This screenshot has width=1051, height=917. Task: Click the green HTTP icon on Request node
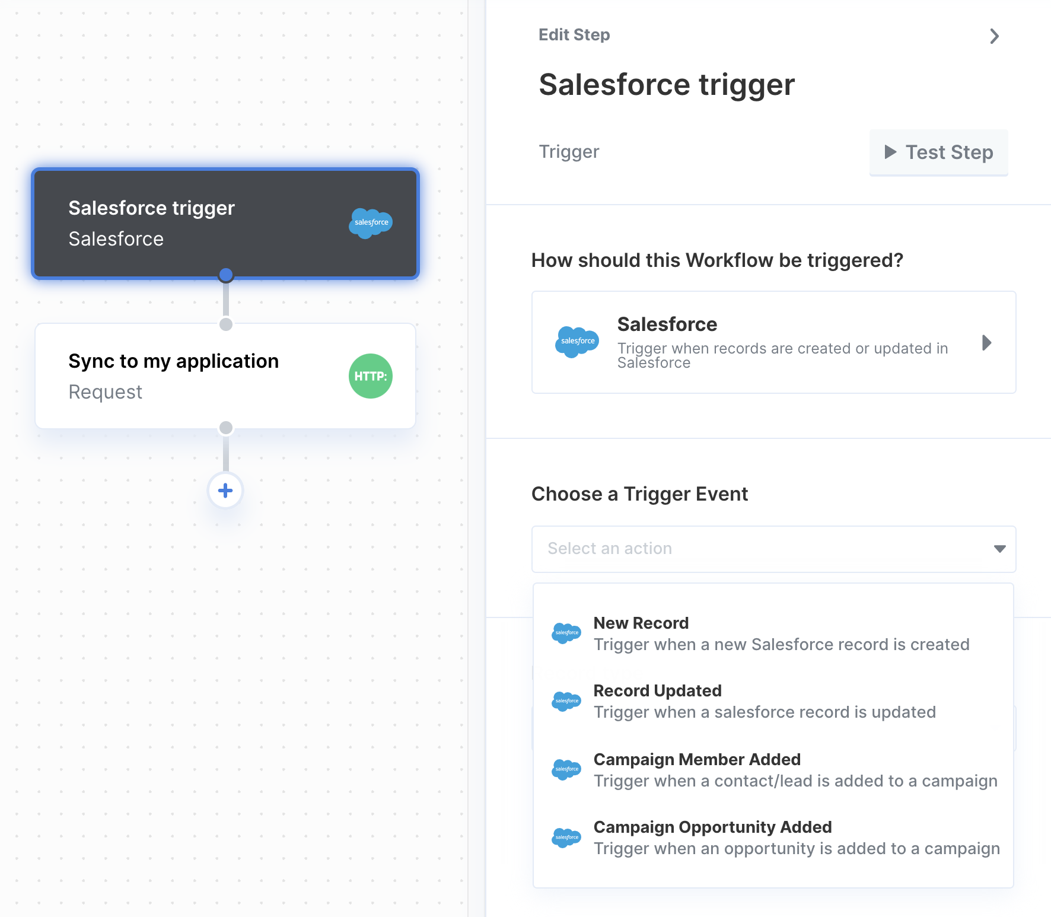(371, 376)
